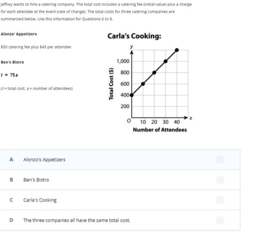
Task: Click the equation t = 75a
Action: coord(9,75)
